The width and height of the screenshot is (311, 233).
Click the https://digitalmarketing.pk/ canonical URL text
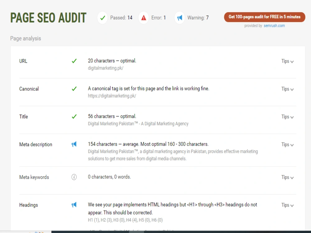pos(112,96)
